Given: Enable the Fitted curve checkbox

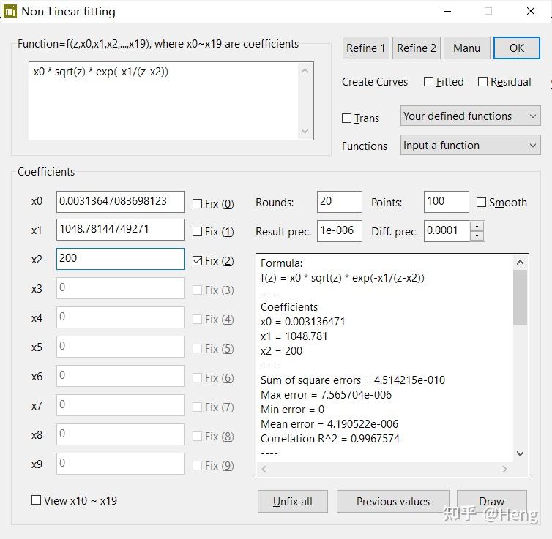Looking at the screenshot, I should pyautogui.click(x=429, y=82).
